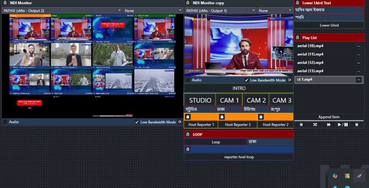The image size is (369, 188).
Task: Select ct 1.mp4 in the Play List
Action: click(x=324, y=79)
